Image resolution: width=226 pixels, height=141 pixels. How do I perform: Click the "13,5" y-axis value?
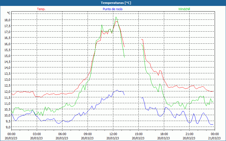7,74
